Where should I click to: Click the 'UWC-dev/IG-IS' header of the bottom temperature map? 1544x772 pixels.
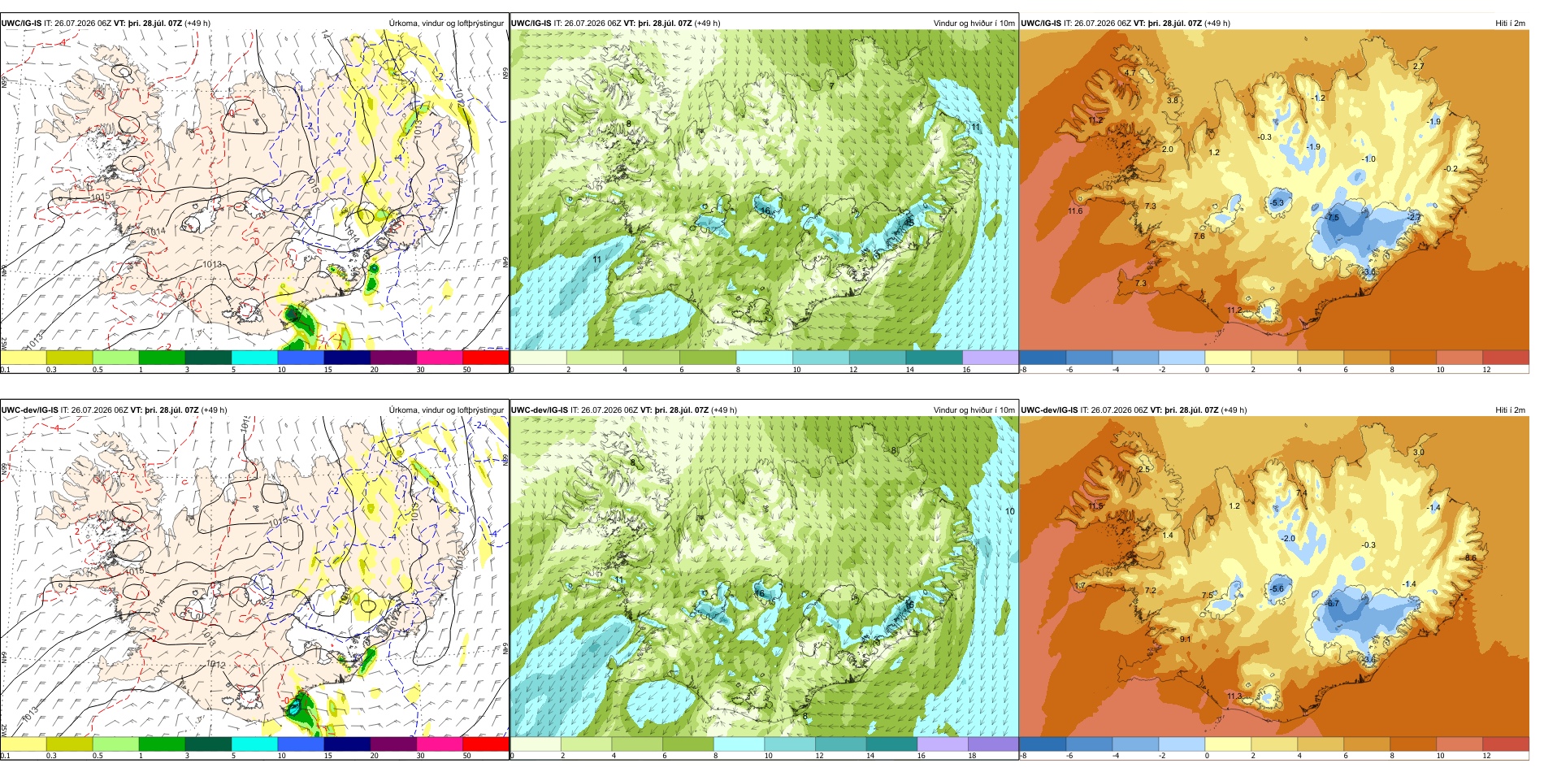pos(1051,410)
